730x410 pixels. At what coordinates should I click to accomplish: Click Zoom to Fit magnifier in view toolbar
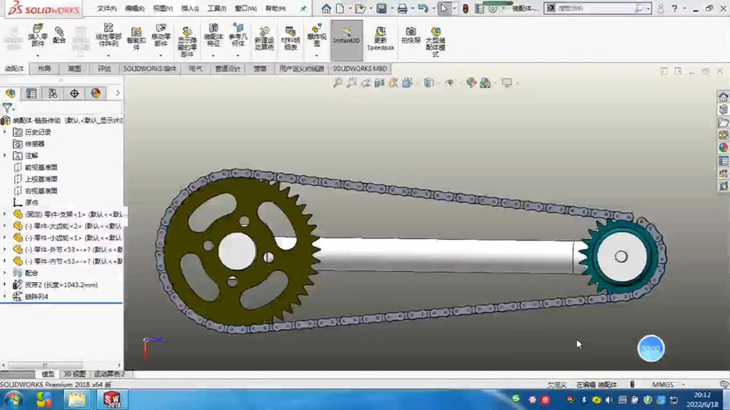coord(338,83)
